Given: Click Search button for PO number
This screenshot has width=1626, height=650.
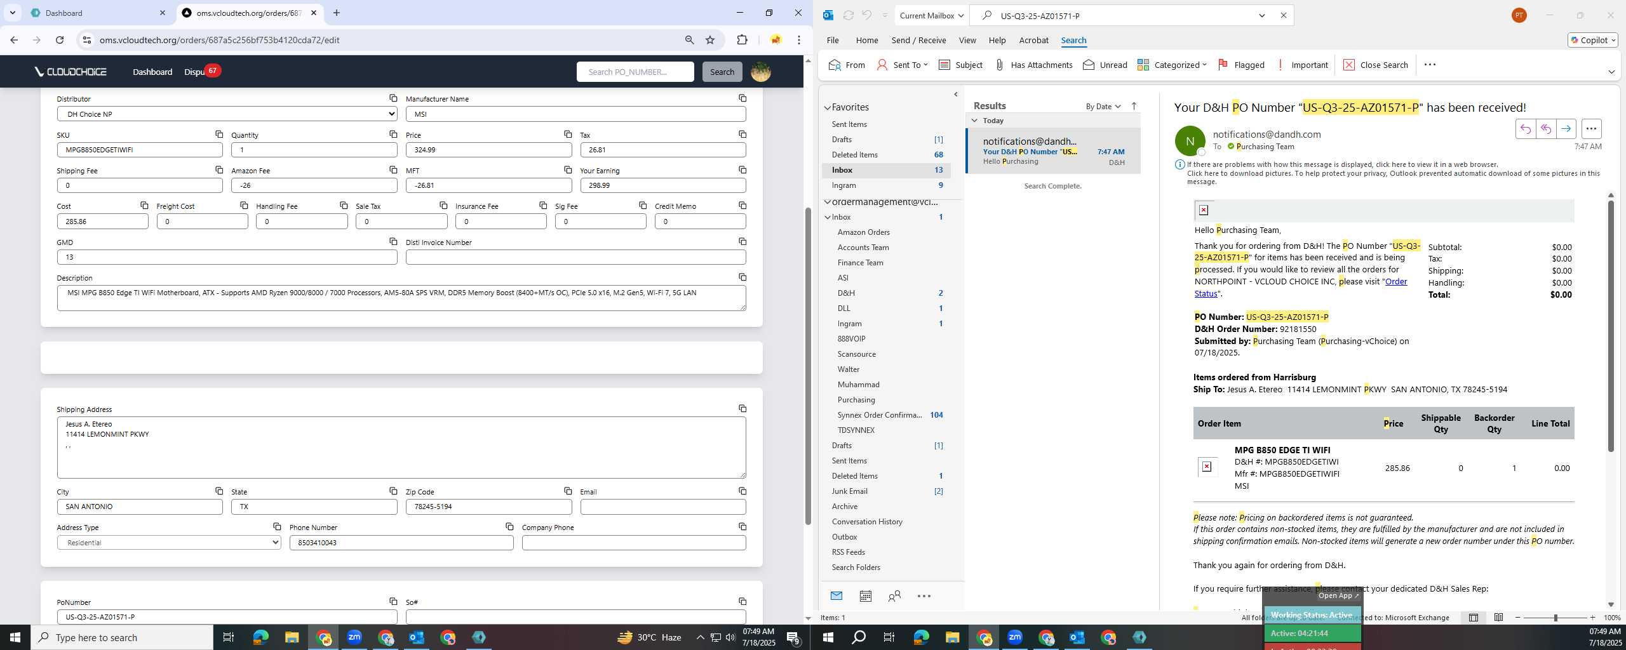Looking at the screenshot, I should [x=722, y=72].
